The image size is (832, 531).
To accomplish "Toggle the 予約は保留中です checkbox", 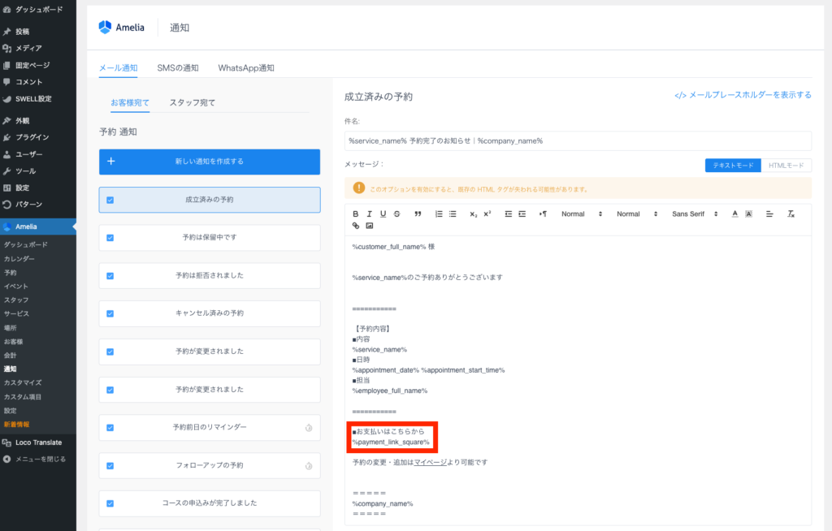I will click(x=110, y=238).
